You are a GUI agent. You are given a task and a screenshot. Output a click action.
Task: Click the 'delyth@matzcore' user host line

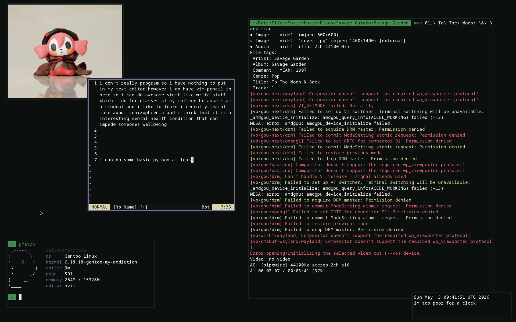66,250
